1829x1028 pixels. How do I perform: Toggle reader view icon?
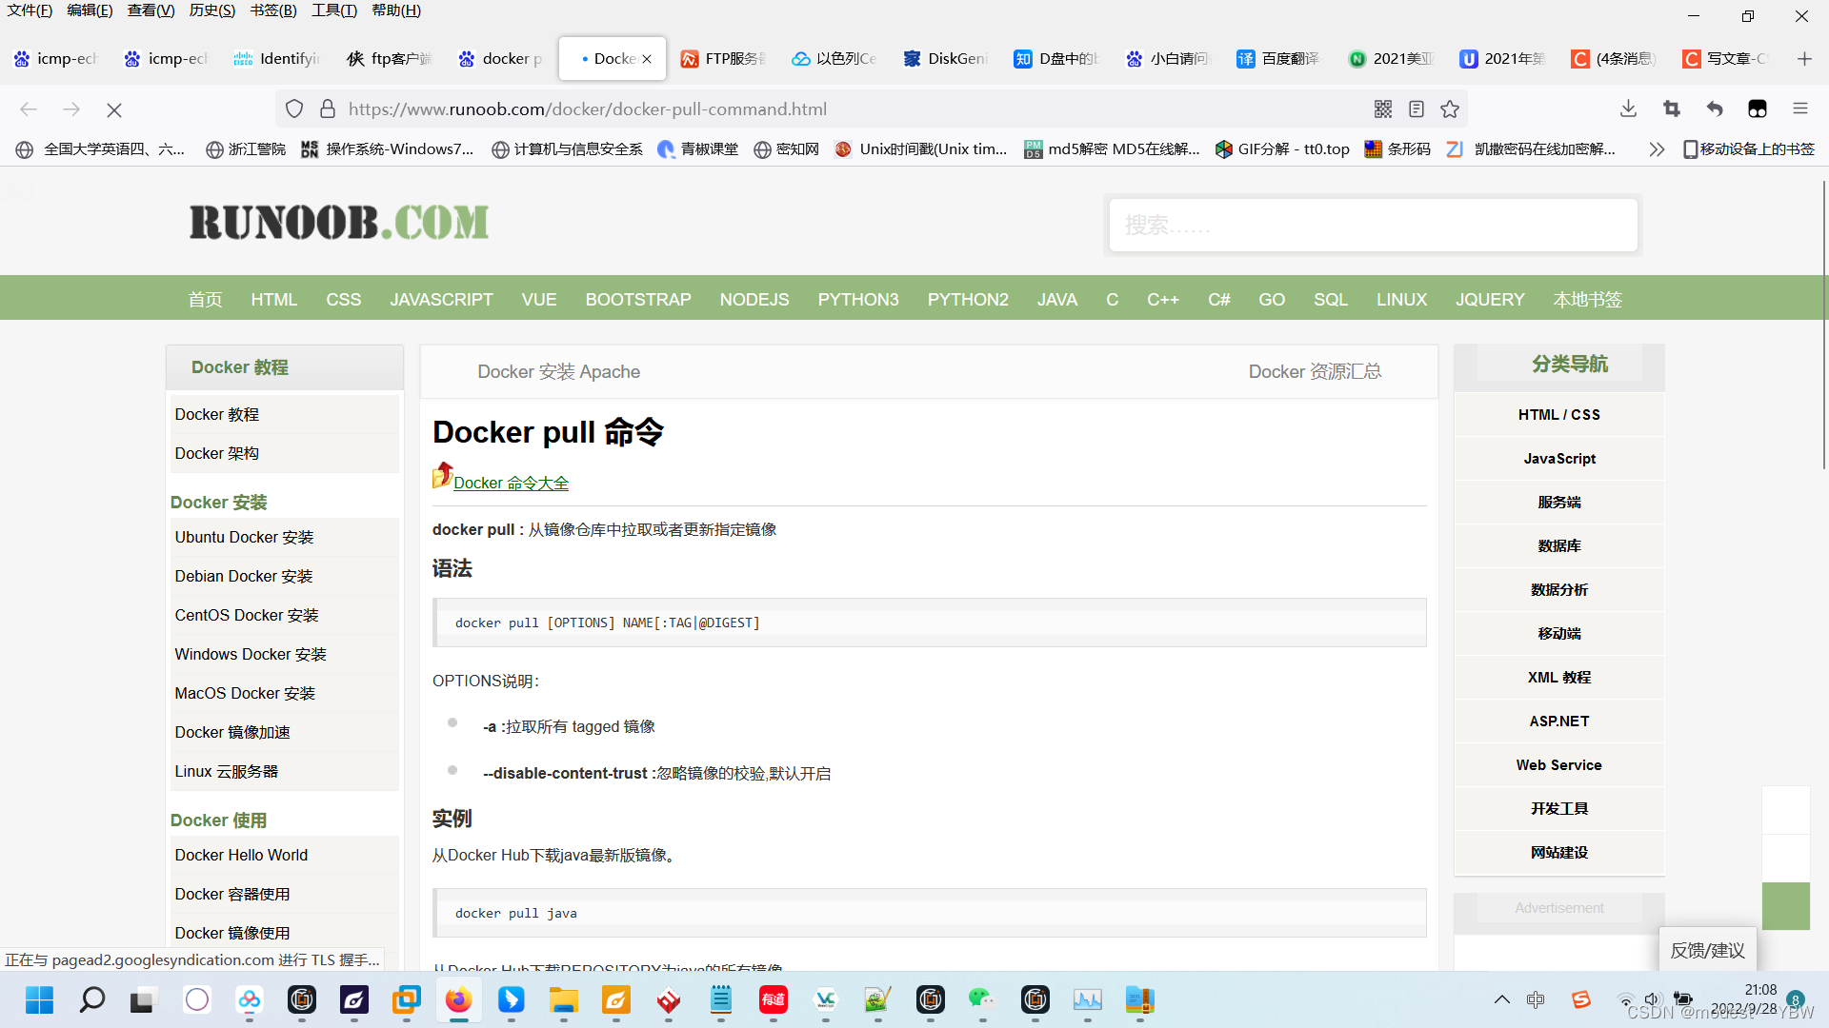[1417, 109]
